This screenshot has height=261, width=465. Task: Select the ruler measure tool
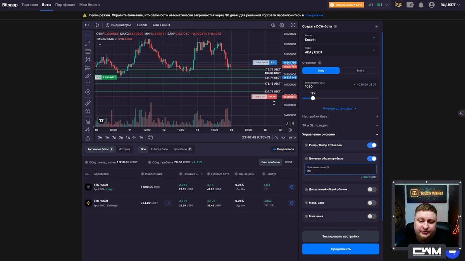(88, 103)
